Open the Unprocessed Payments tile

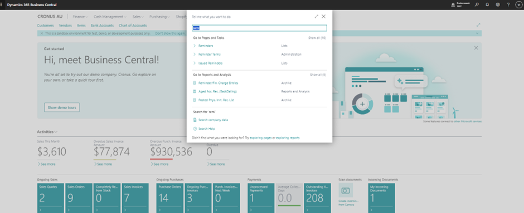261,198
